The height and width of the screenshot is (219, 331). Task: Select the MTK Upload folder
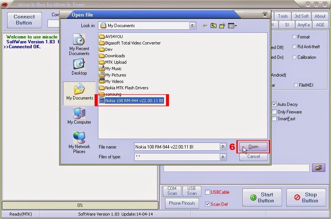point(113,62)
